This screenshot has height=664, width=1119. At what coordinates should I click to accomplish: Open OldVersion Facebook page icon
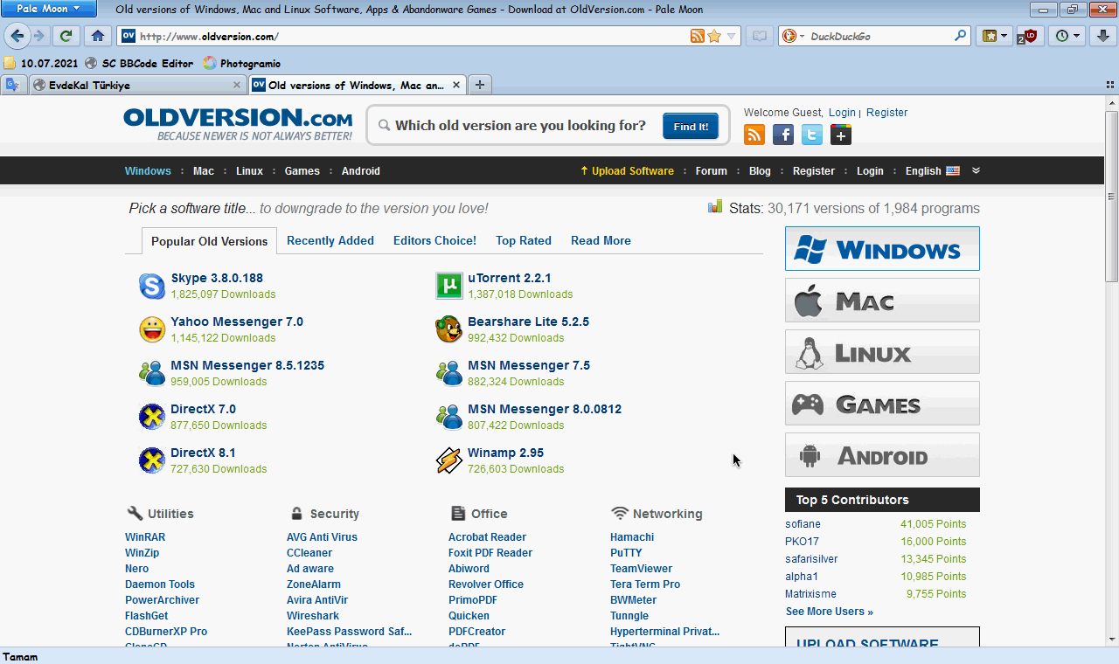(783, 135)
